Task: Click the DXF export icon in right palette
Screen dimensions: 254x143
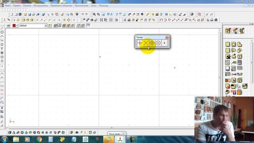Action: [233, 92]
